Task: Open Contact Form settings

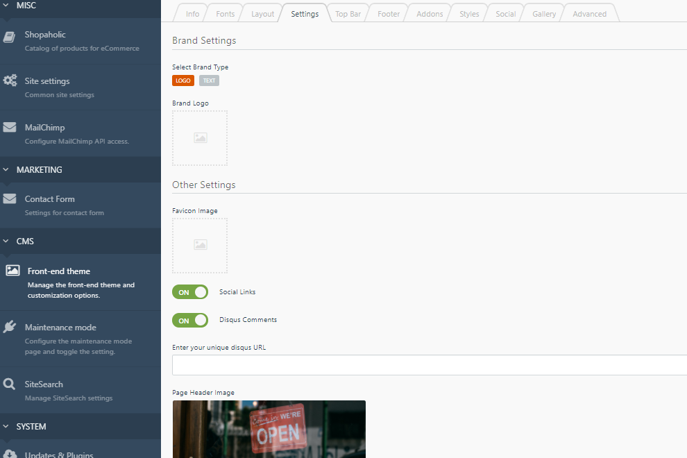Action: coord(80,205)
